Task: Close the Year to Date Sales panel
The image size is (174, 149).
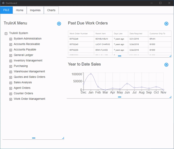Action: click(166, 65)
